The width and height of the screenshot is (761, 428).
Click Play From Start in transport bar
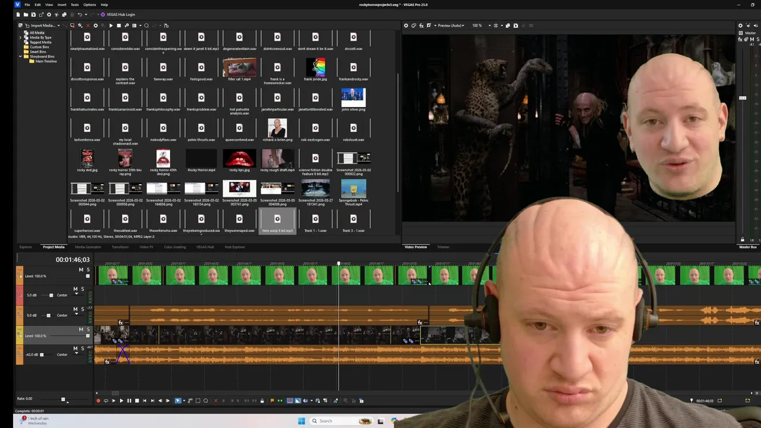point(114,401)
